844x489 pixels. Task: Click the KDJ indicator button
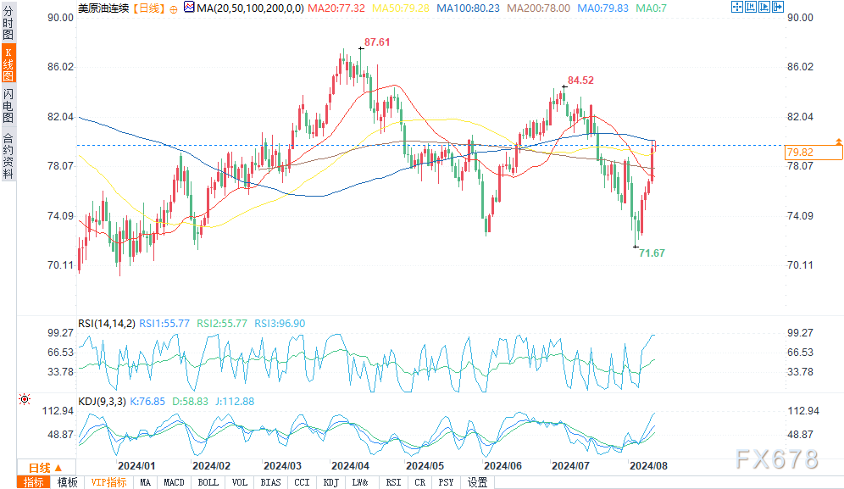coord(331,482)
